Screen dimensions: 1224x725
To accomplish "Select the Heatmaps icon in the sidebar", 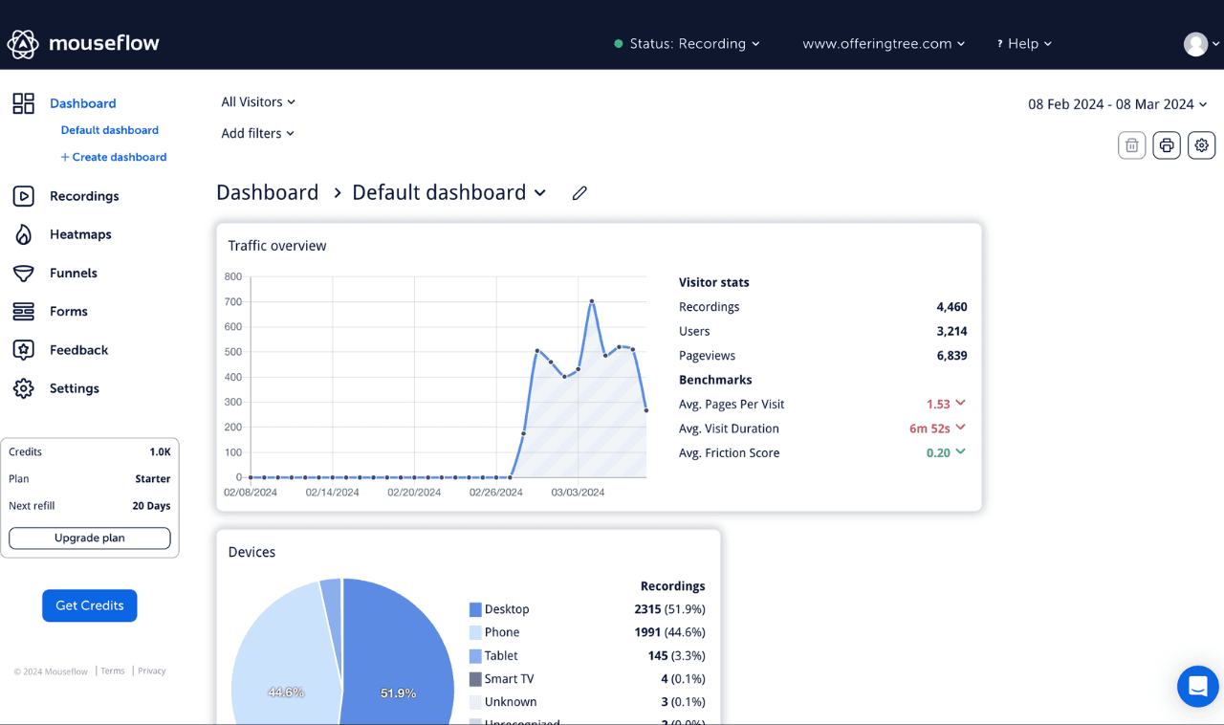I will click(22, 234).
